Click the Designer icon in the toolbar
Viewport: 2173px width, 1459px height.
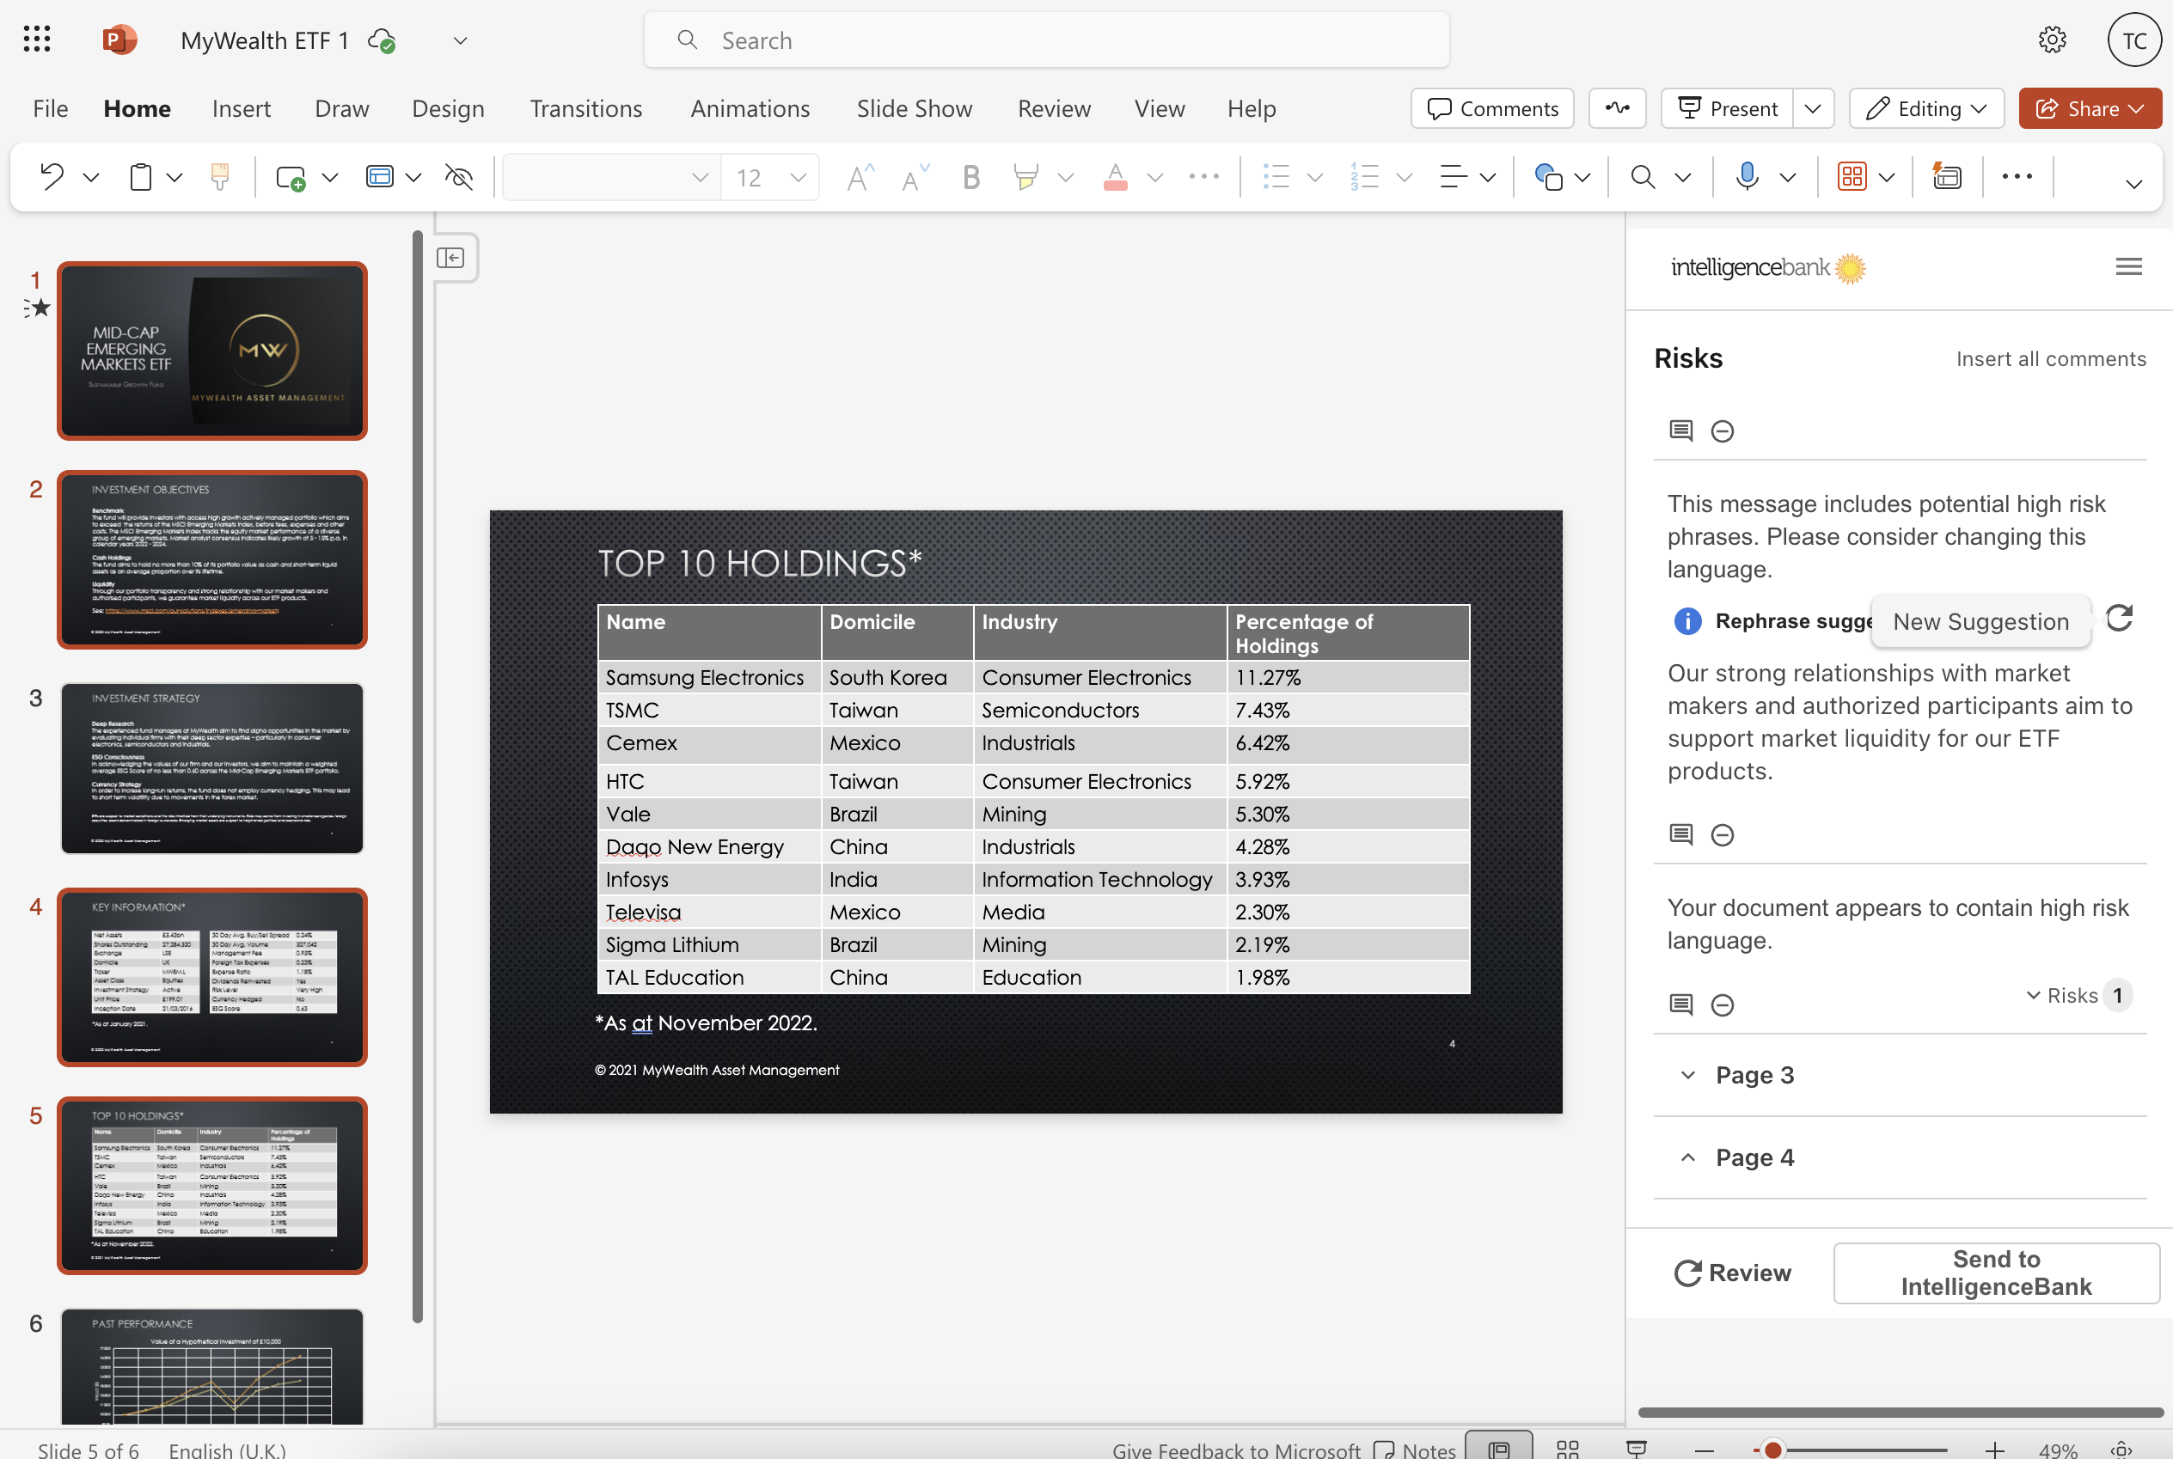tap(1947, 177)
